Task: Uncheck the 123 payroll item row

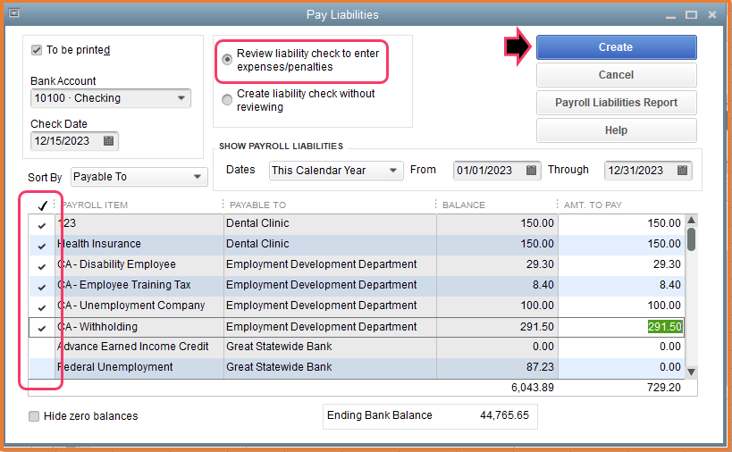Action: 42,225
